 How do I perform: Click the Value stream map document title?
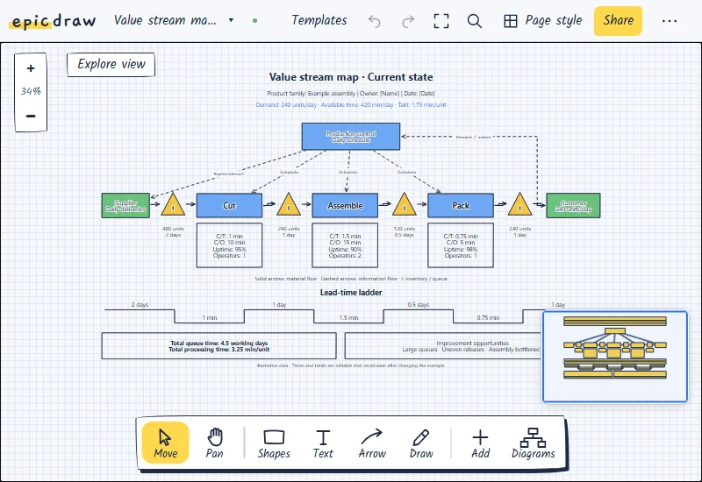(x=165, y=20)
